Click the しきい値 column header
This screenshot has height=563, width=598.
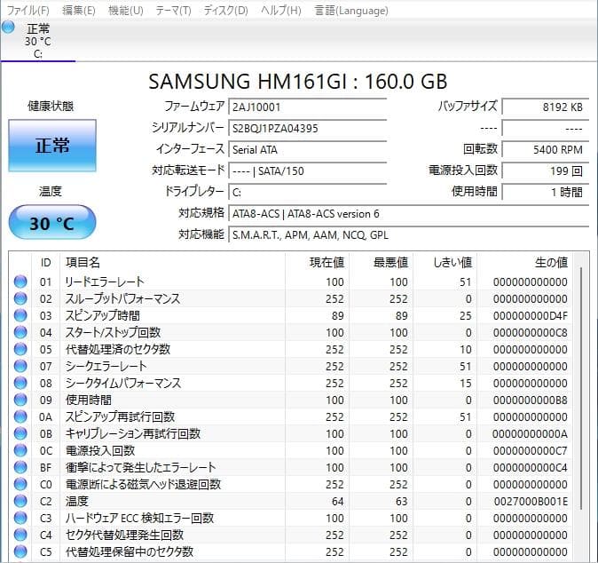pos(445,263)
